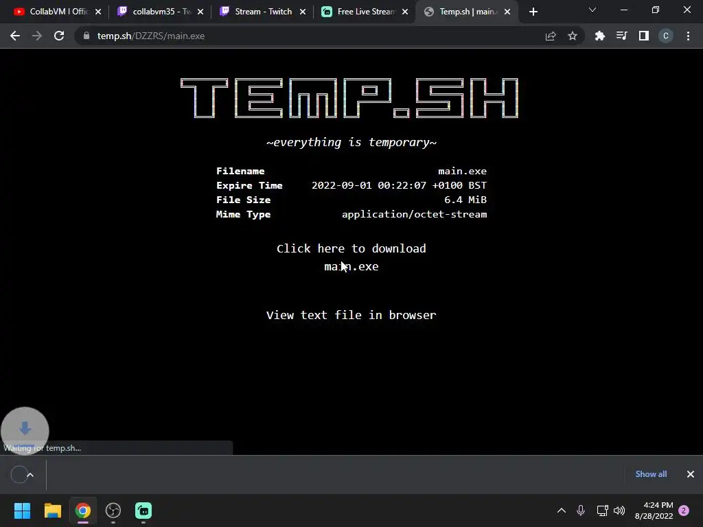Viewport: 703px width, 527px height.
Task: Restore down the Chrome window
Action: pos(656,10)
